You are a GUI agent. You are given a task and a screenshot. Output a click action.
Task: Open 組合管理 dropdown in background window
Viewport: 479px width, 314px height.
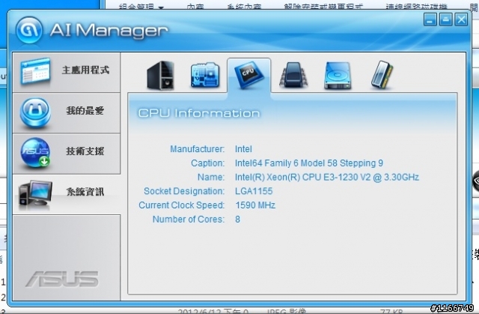click(141, 6)
